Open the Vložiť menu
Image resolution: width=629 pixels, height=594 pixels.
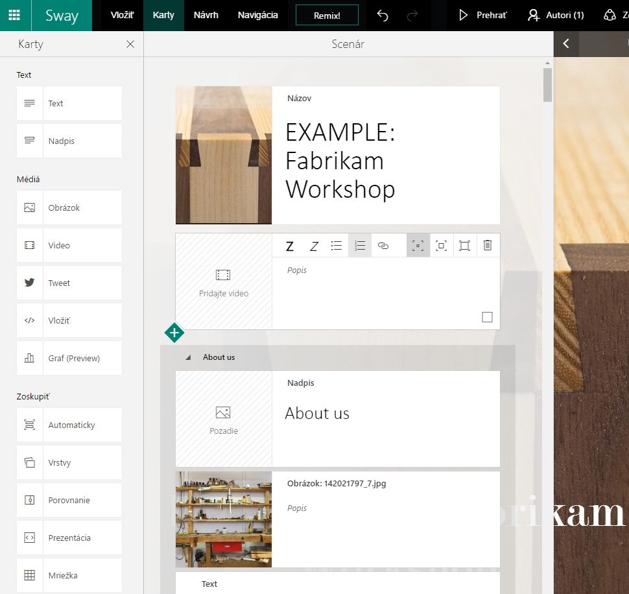[122, 16]
